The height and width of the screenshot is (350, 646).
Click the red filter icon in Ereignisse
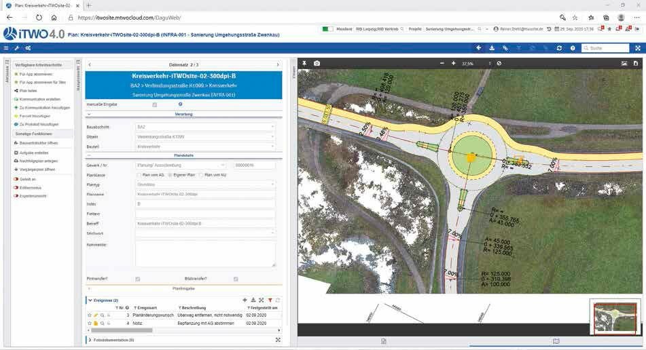pyautogui.click(x=270, y=300)
